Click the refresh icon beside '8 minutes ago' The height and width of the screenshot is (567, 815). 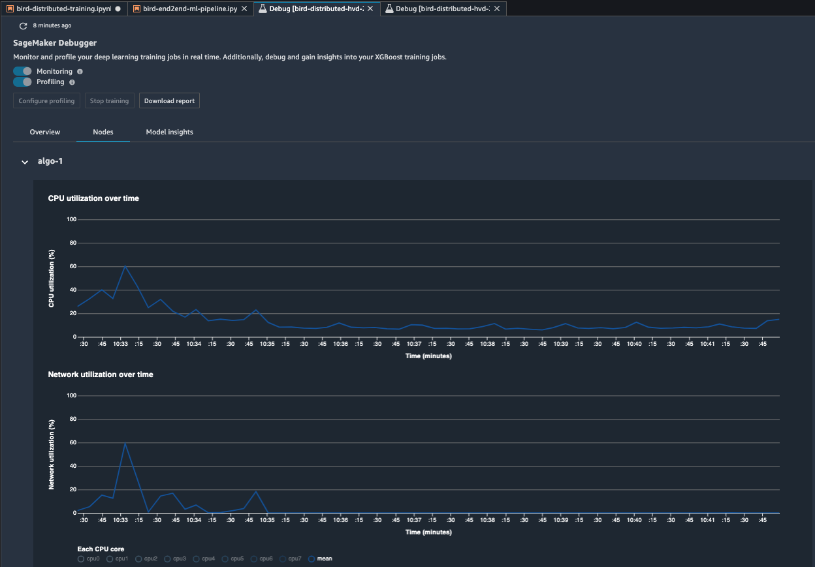point(24,25)
